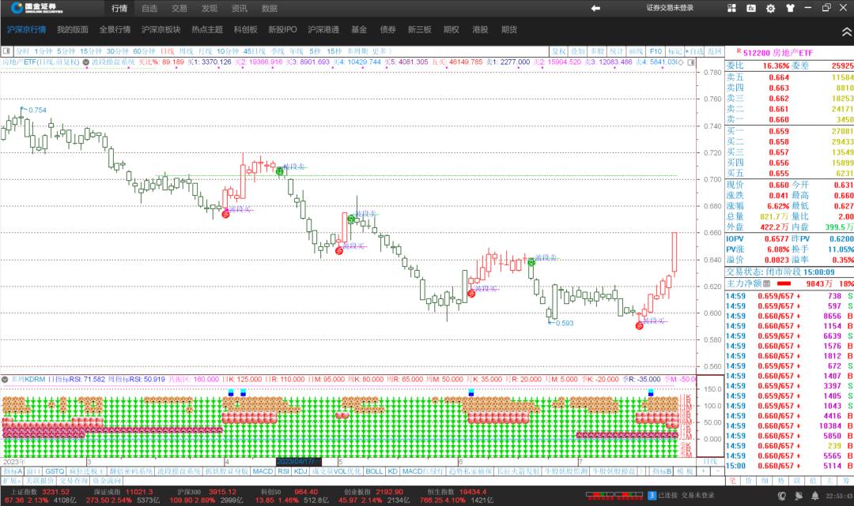Screen dimensions: 854x506
Task: Click the panel toggle icon left of 分时
Action: click(7, 51)
